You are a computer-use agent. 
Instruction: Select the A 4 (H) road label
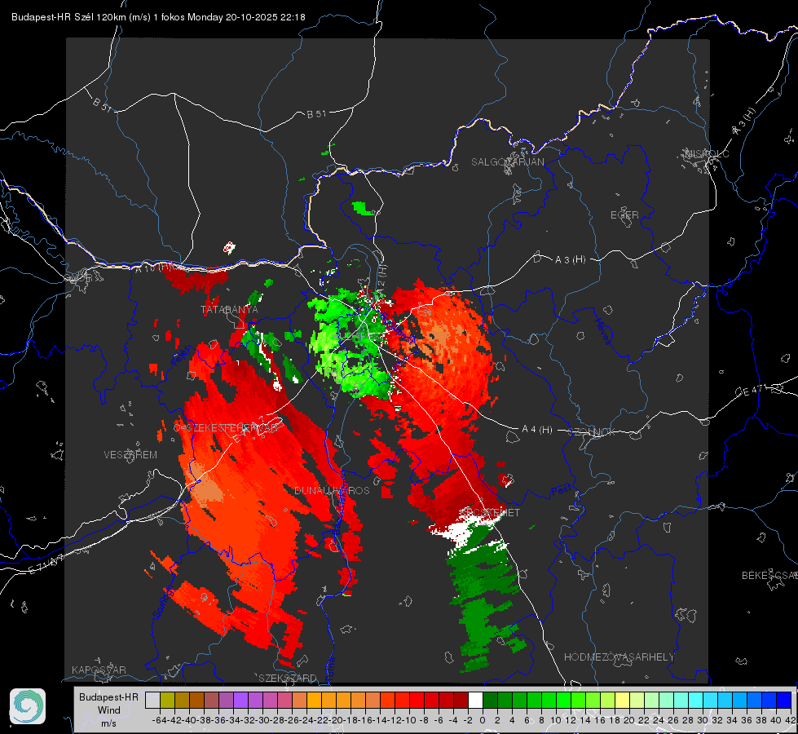pyautogui.click(x=537, y=430)
